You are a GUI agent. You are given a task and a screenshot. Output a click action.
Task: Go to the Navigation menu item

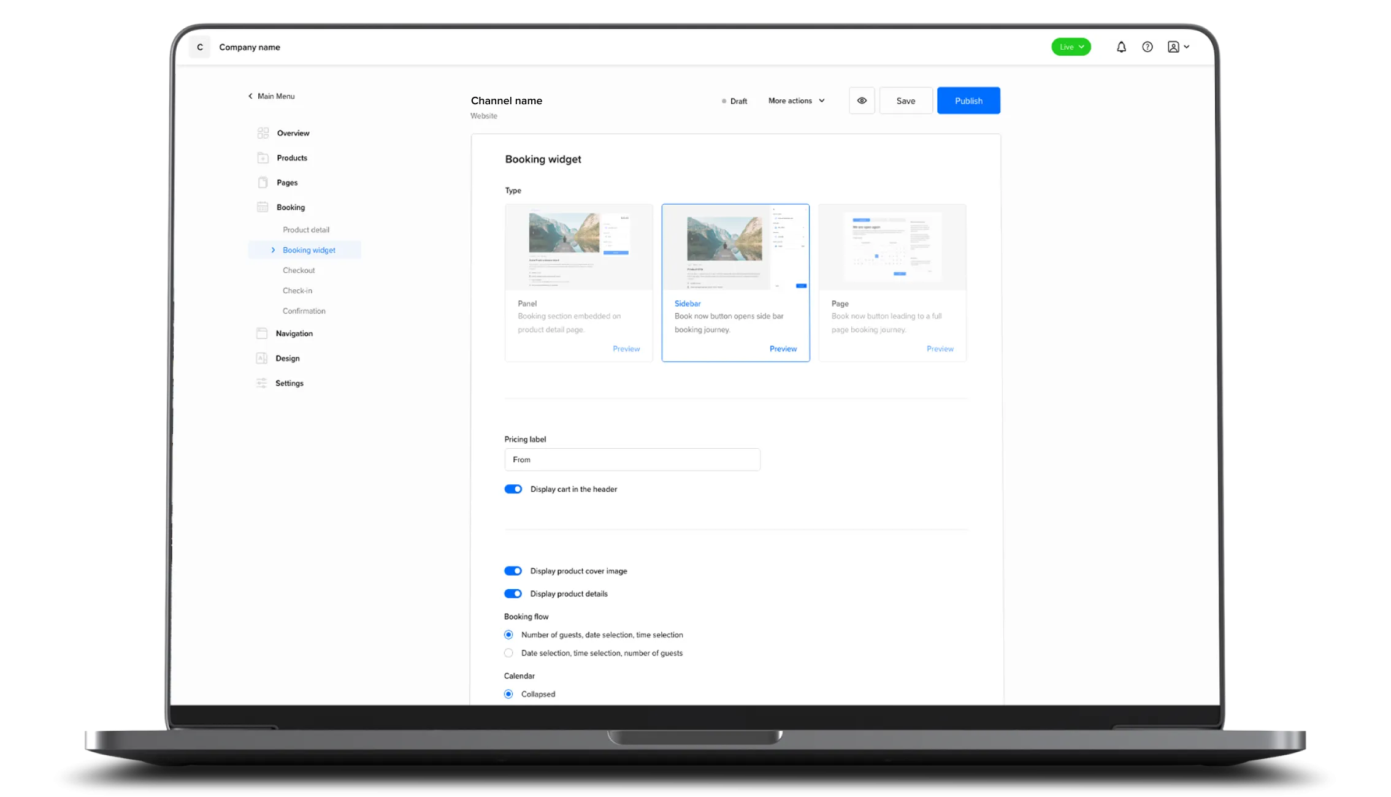pyautogui.click(x=294, y=334)
